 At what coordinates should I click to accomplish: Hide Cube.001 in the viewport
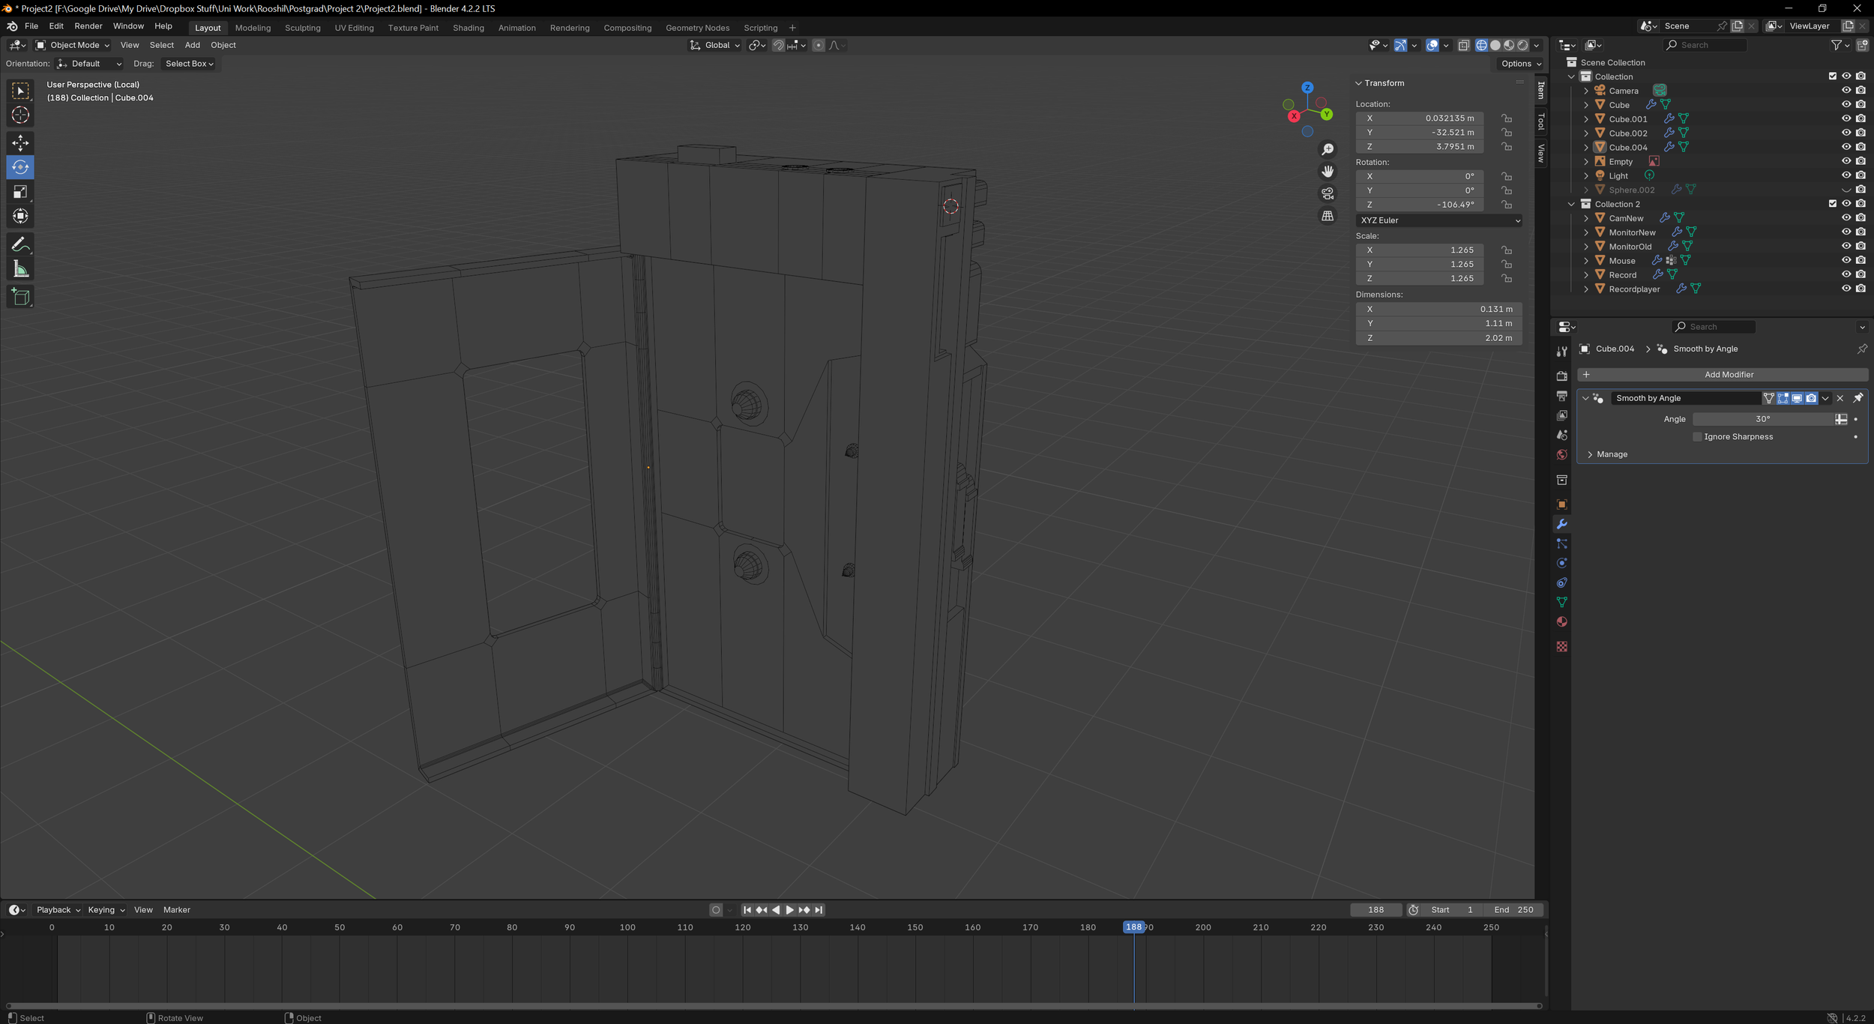[1847, 118]
